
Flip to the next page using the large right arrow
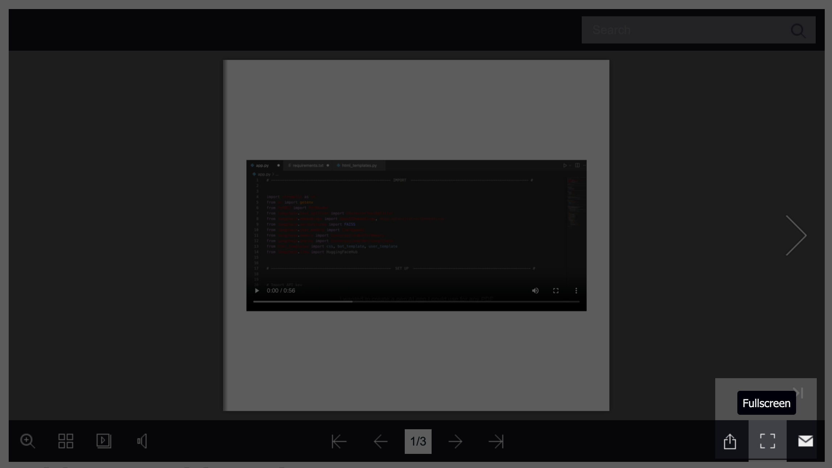click(796, 235)
